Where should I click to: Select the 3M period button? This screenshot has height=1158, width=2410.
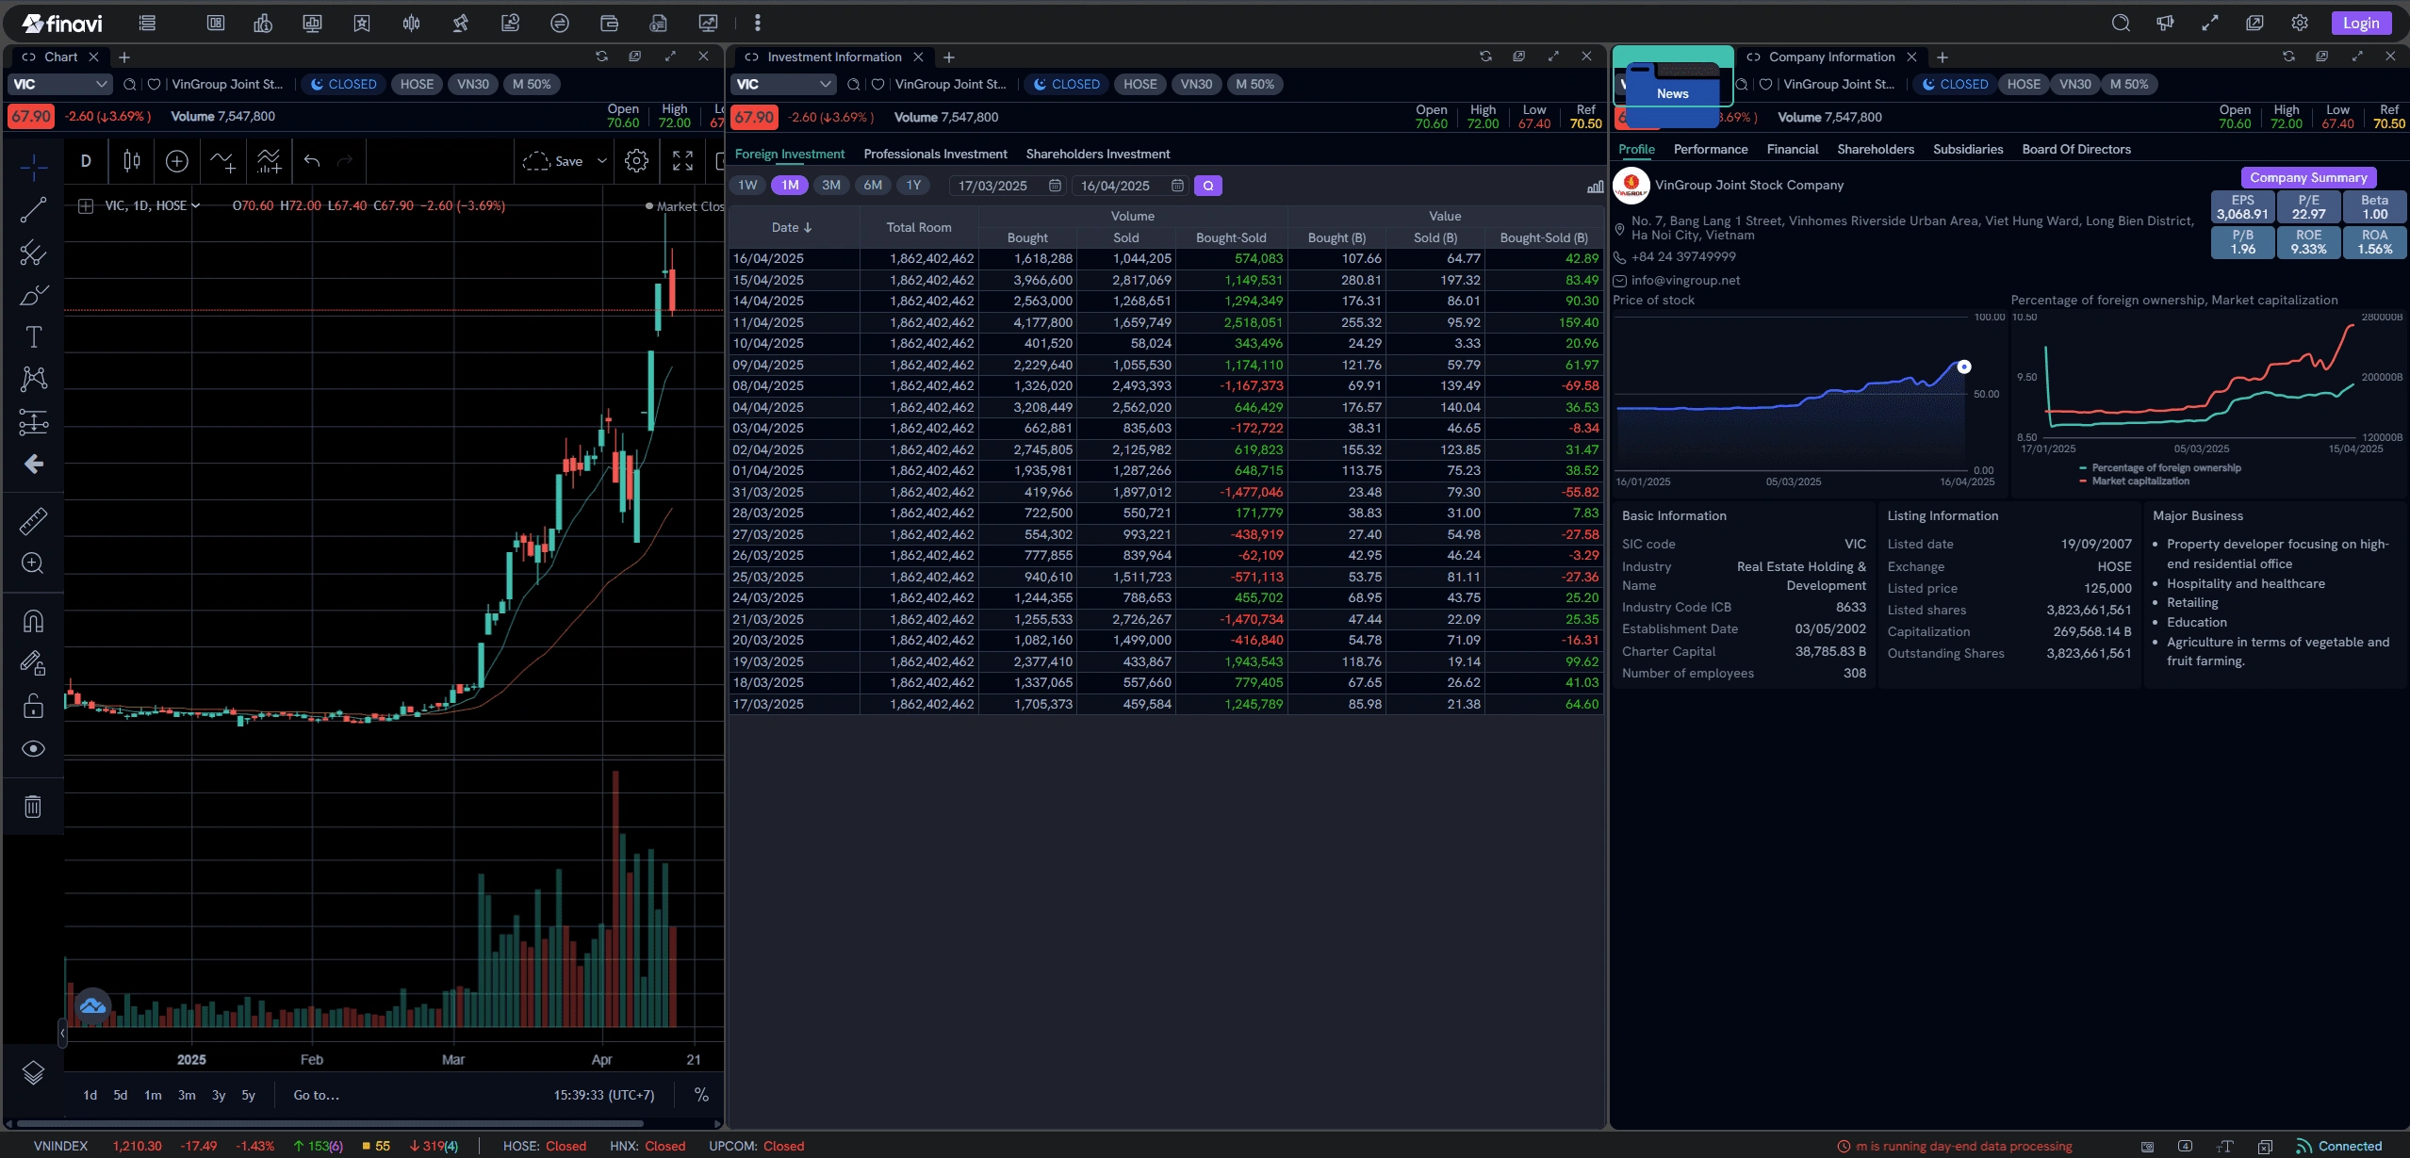(x=830, y=186)
